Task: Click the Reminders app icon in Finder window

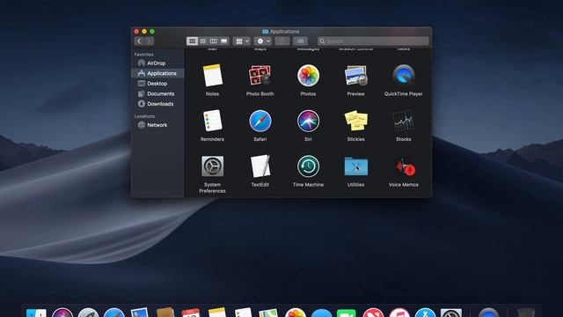Action: (x=212, y=121)
